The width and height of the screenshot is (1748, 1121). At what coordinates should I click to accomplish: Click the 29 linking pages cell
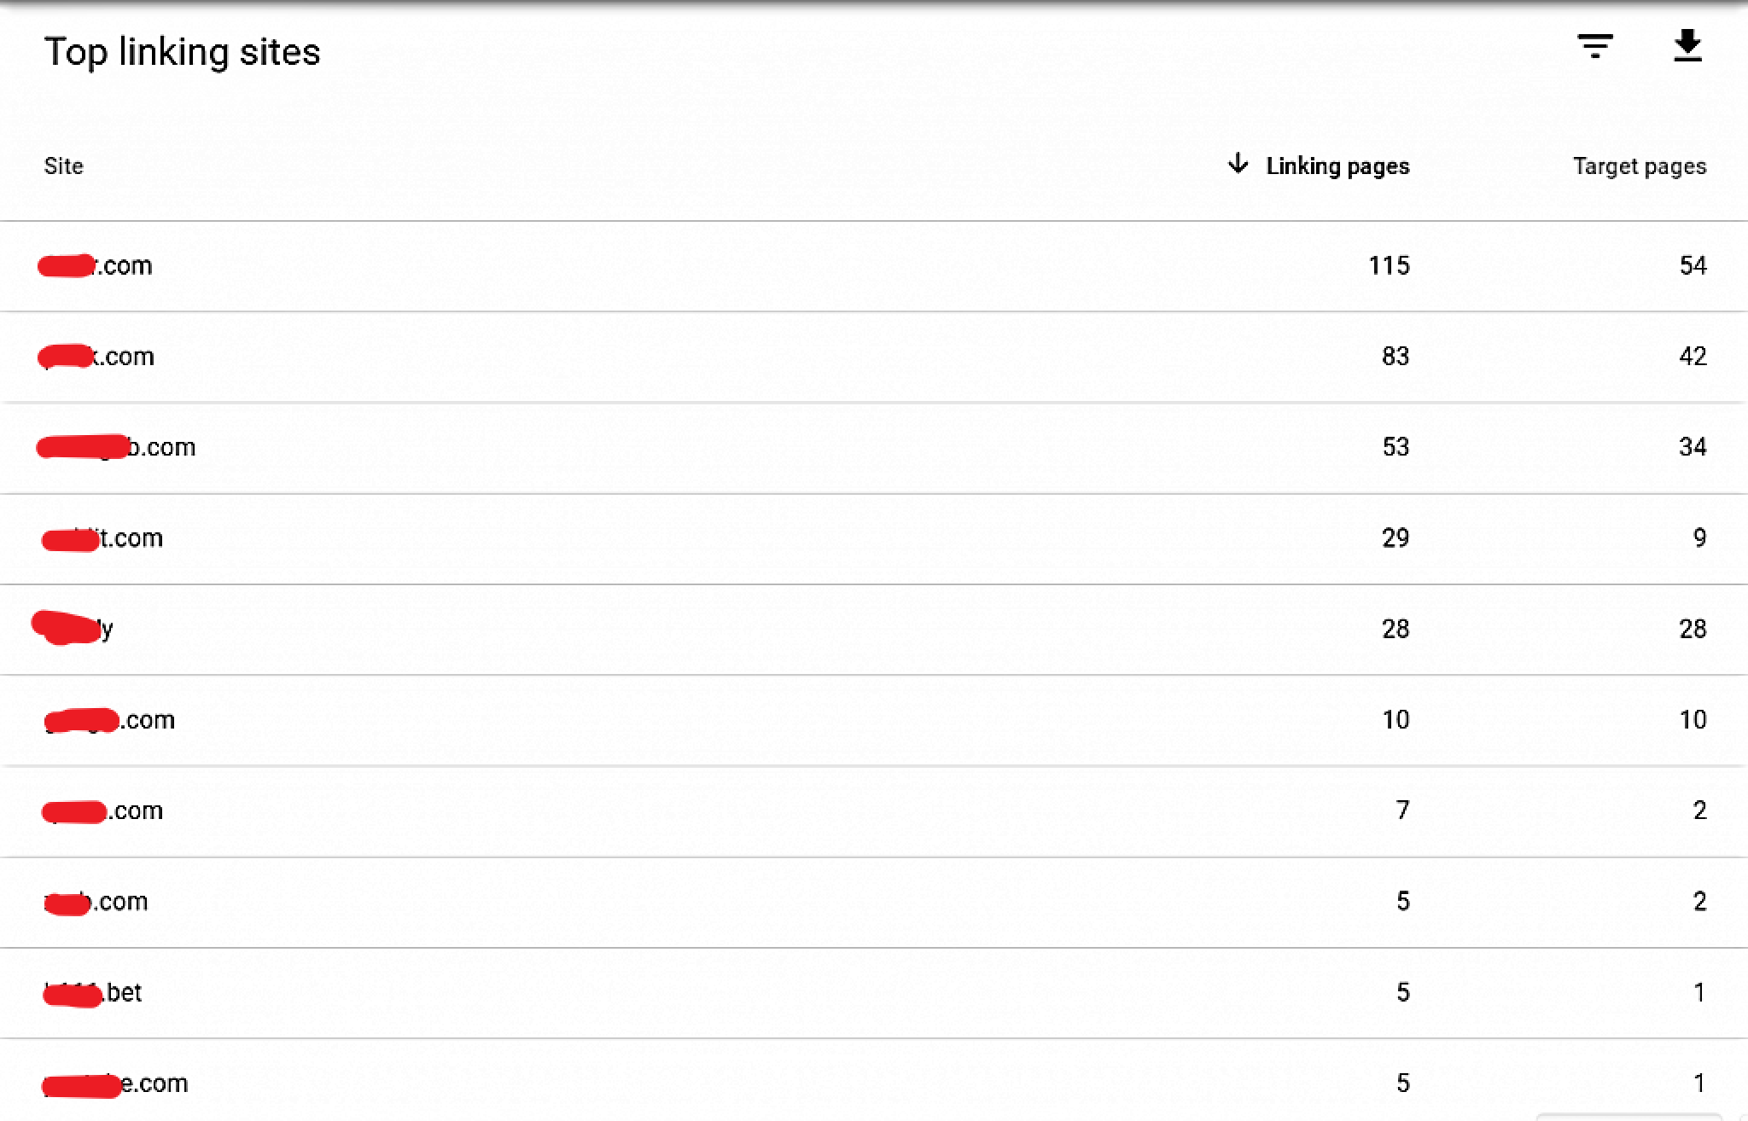[x=1395, y=538]
